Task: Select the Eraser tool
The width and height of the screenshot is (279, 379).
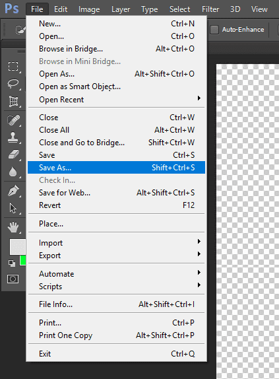Action: (x=13, y=155)
